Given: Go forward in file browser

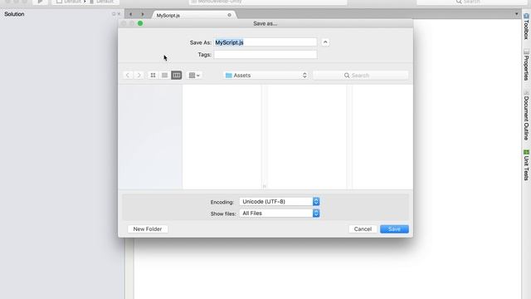Looking at the screenshot, I should (139, 76).
